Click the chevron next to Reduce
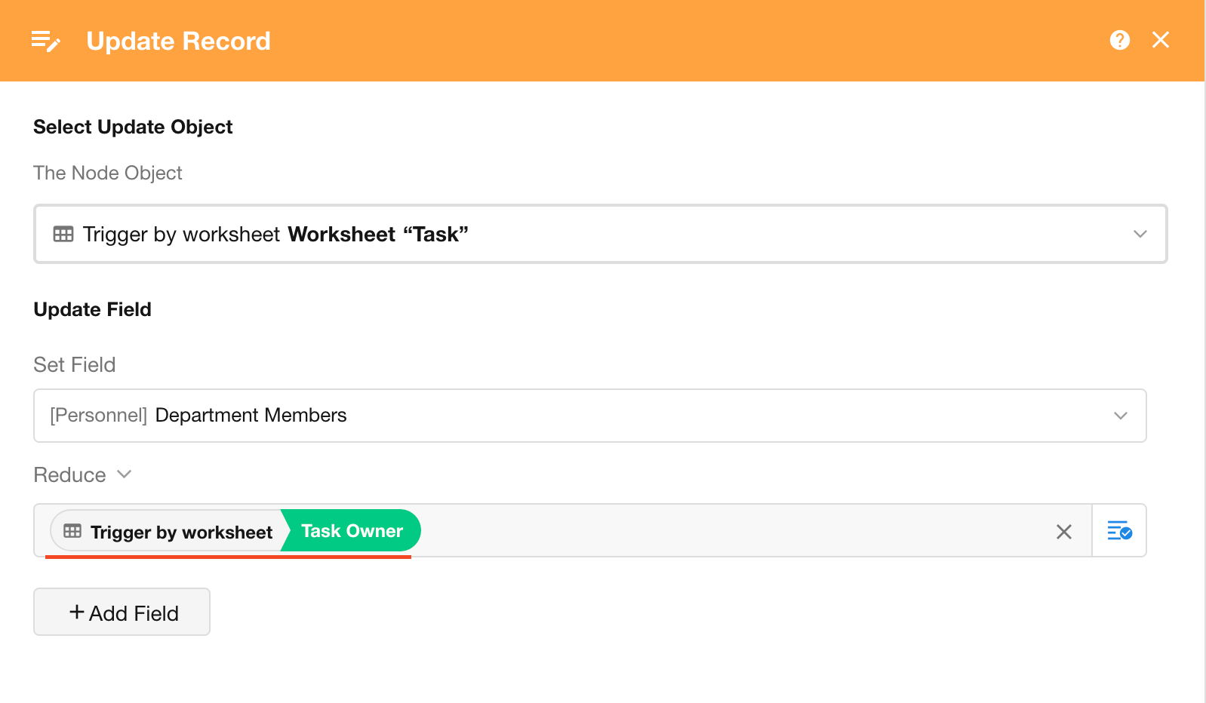The width and height of the screenshot is (1206, 703). coord(125,474)
